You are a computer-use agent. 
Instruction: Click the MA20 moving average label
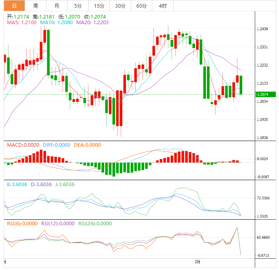[89, 23]
